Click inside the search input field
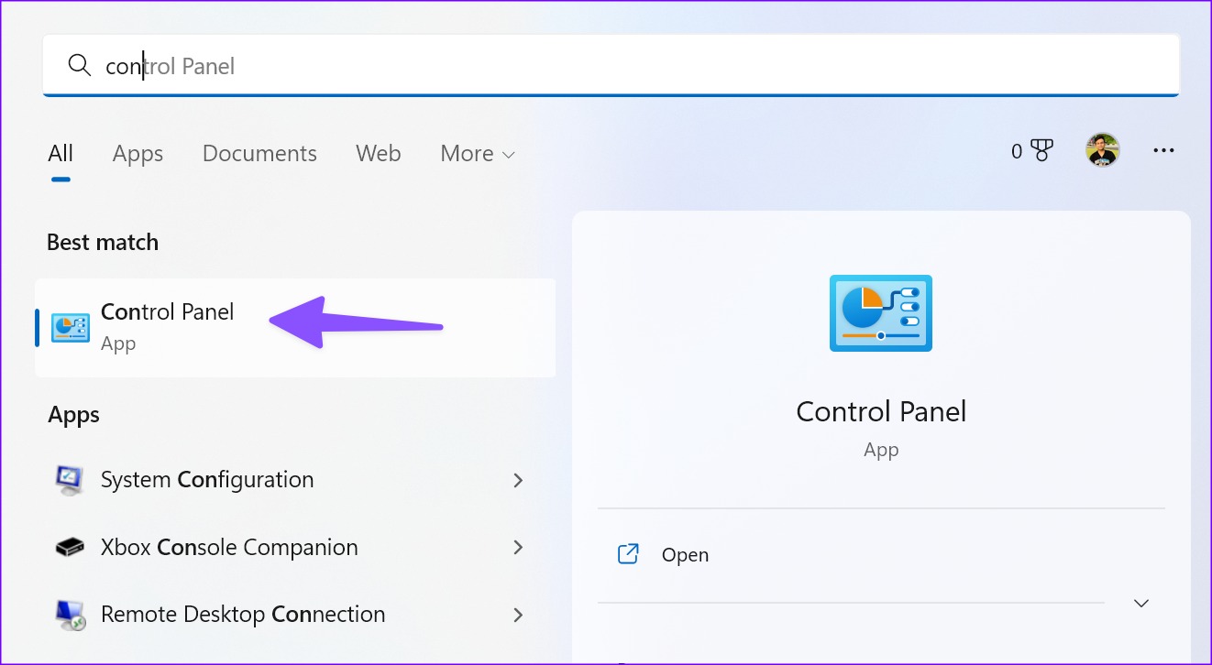 [x=367, y=65]
